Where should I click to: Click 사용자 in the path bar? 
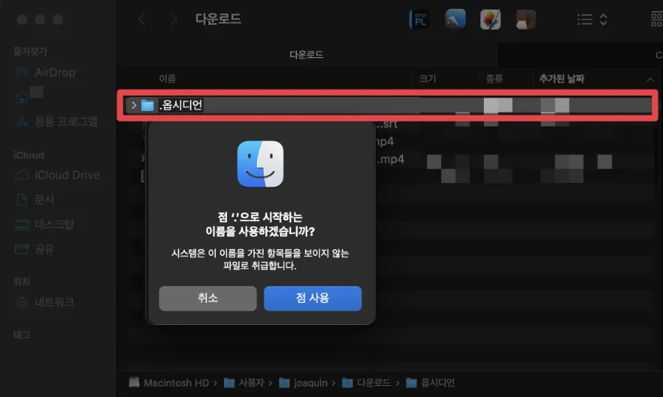click(244, 382)
